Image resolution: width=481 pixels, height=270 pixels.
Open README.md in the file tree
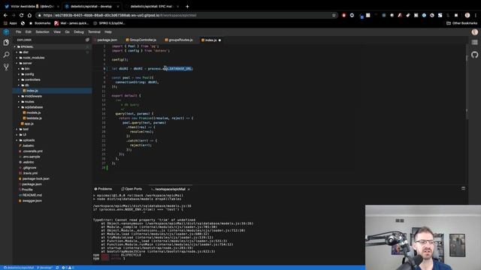coord(32,195)
